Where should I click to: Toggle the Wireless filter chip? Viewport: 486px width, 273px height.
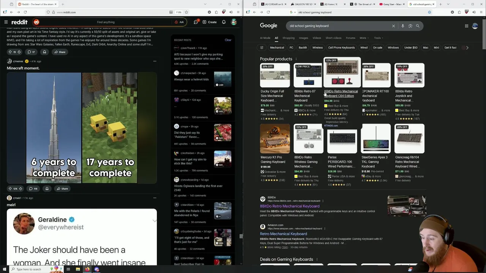pyautogui.click(x=317, y=47)
